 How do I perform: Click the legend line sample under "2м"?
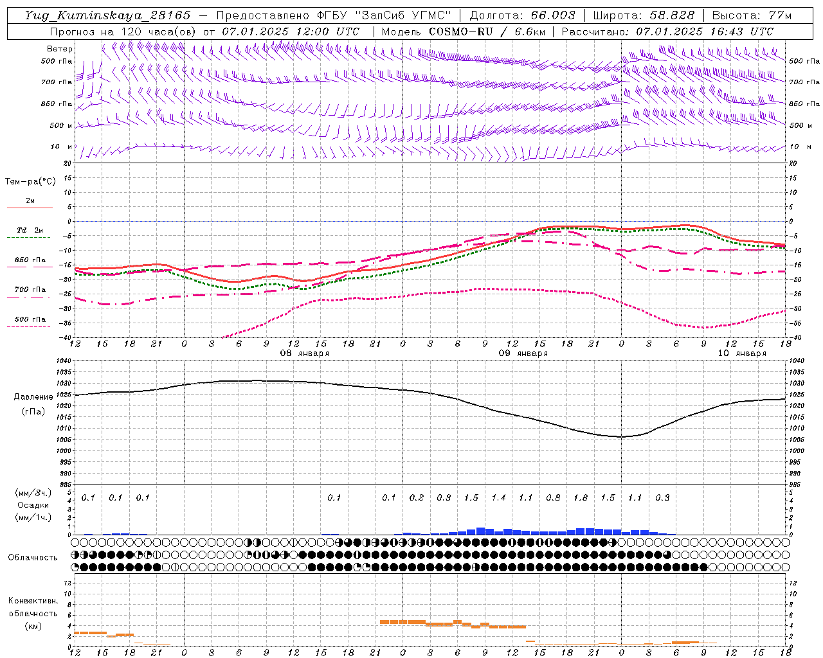click(x=30, y=208)
